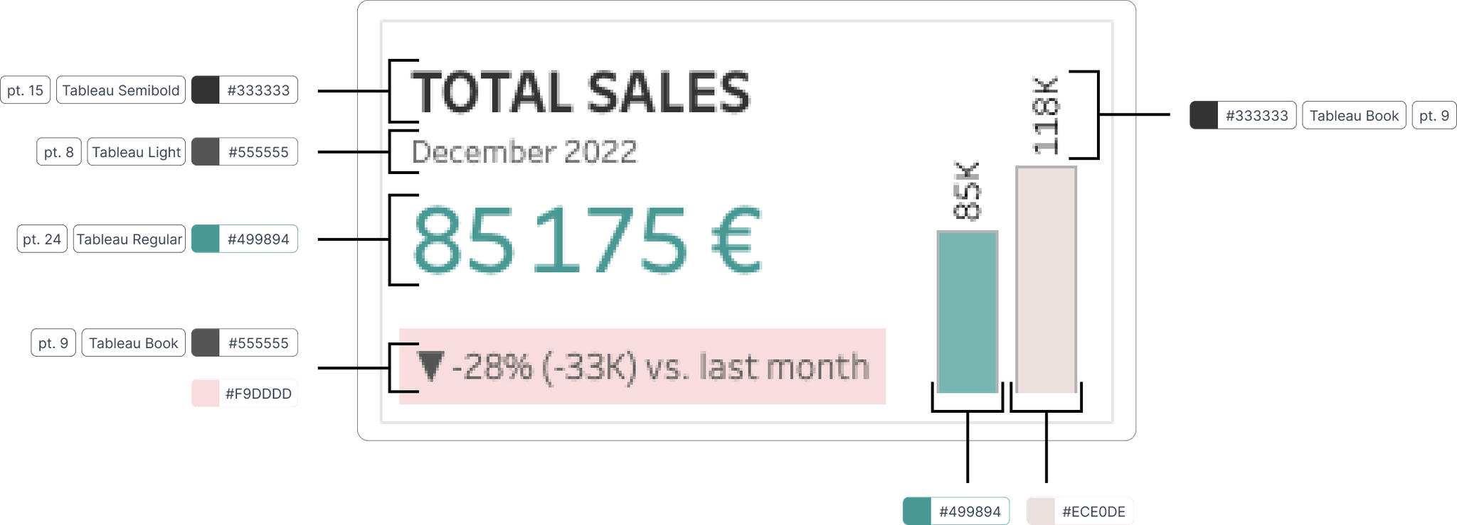Click the down triangle icon before -28%
Viewport: 1457px width, 525px height.
pos(430,367)
